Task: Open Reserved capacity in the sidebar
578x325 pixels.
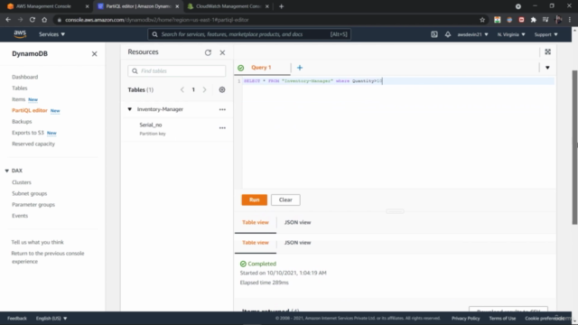Action: tap(33, 144)
